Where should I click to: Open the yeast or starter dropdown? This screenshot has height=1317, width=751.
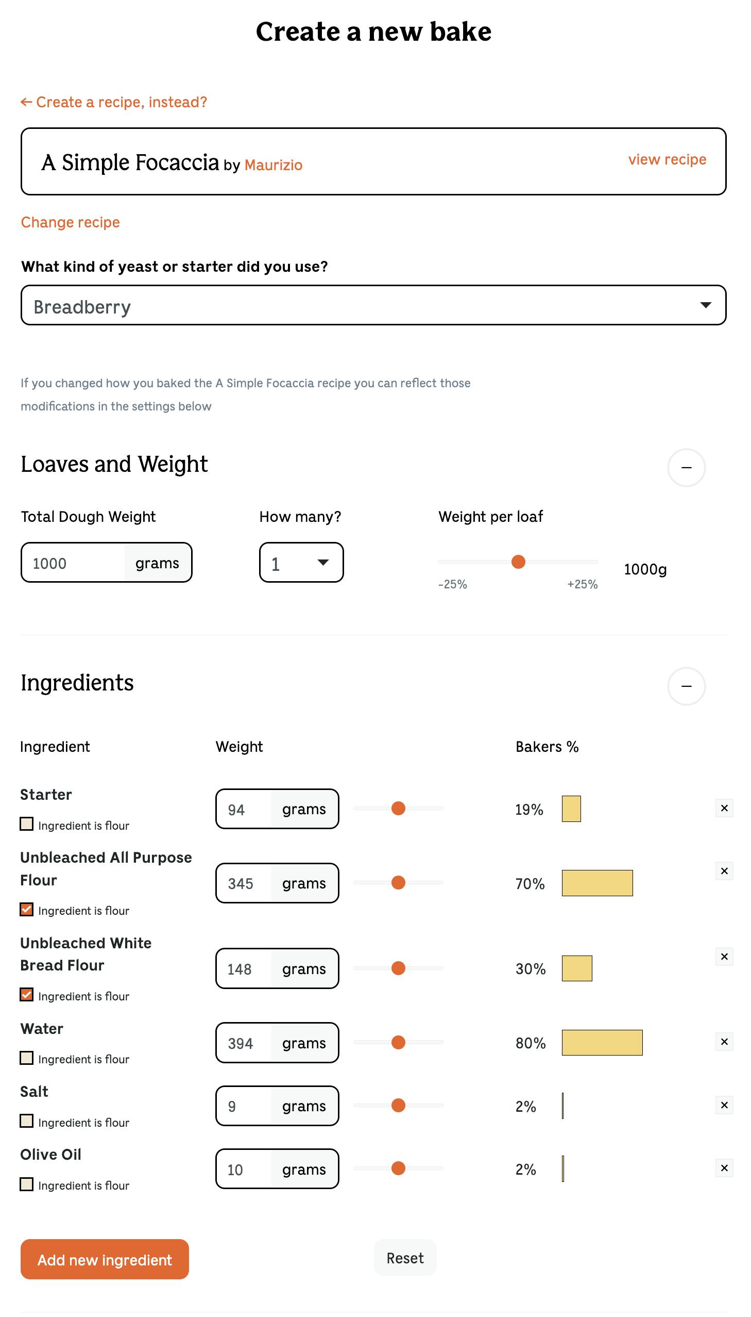[x=373, y=305]
